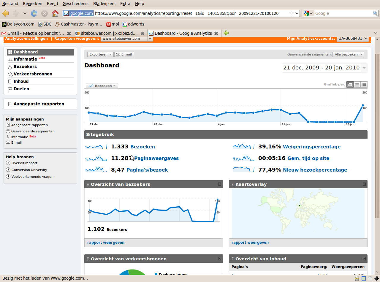380x282 pixels.
Task: Open the SDC bookmark
Action: [45, 24]
